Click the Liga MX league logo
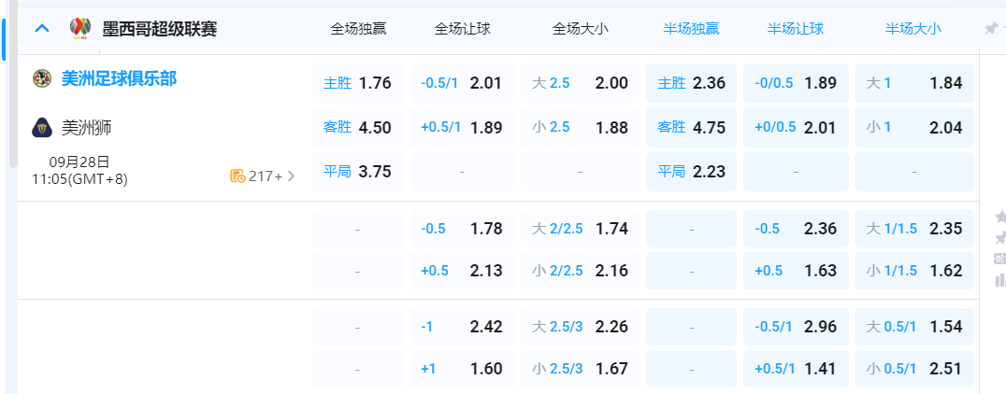Image resolution: width=1006 pixels, height=394 pixels. click(79, 29)
